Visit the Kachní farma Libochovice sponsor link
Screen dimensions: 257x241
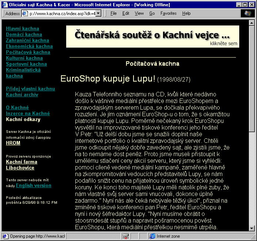click(x=21, y=165)
